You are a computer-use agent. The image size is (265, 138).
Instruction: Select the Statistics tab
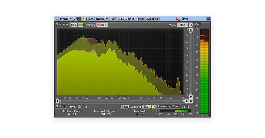click(x=61, y=106)
